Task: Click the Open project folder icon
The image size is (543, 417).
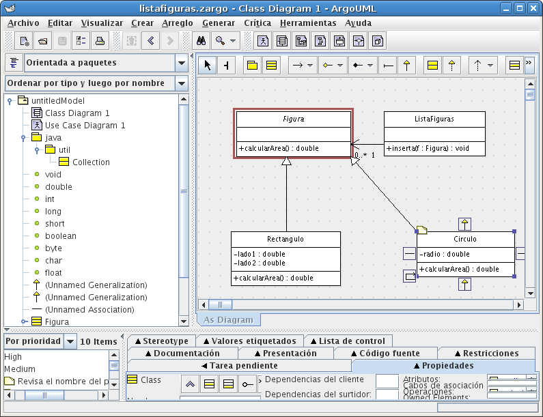Action: 43,41
